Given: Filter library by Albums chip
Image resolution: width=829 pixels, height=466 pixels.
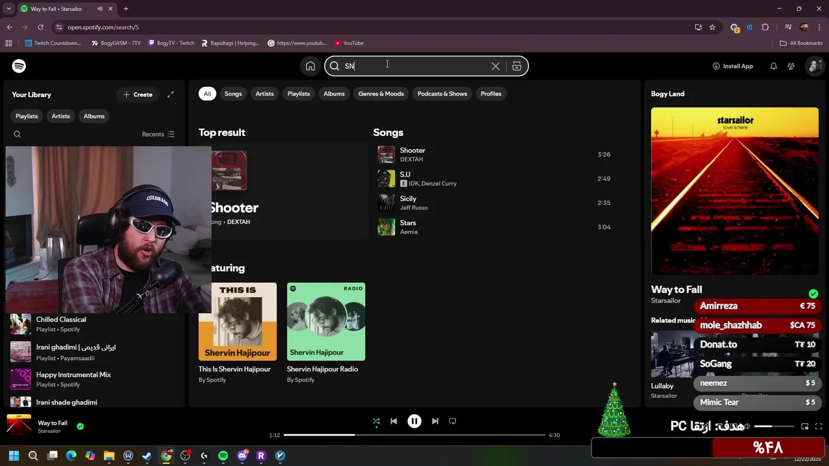Looking at the screenshot, I should pos(94,116).
